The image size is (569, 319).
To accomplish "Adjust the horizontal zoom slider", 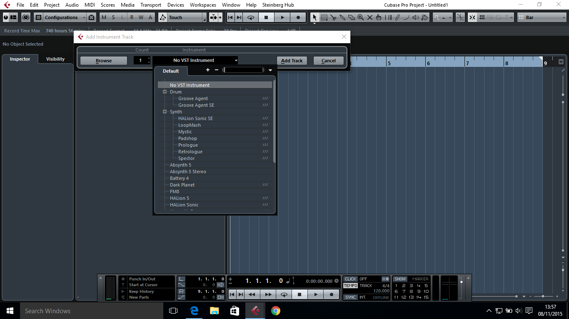I will 543,297.
